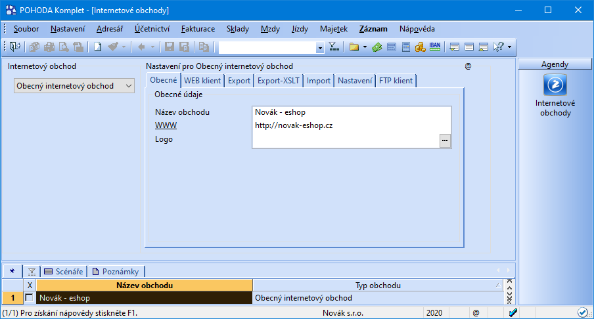This screenshot has width=594, height=319.
Task: Open the Fakturace menu
Action: click(x=198, y=29)
